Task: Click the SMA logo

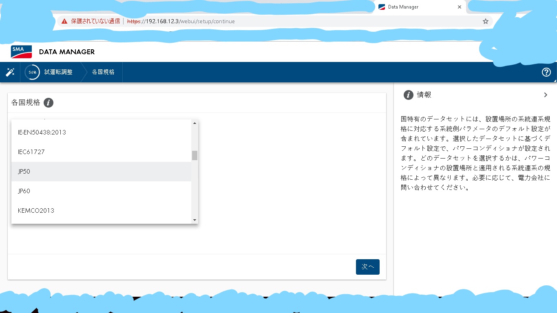Action: pos(21,52)
